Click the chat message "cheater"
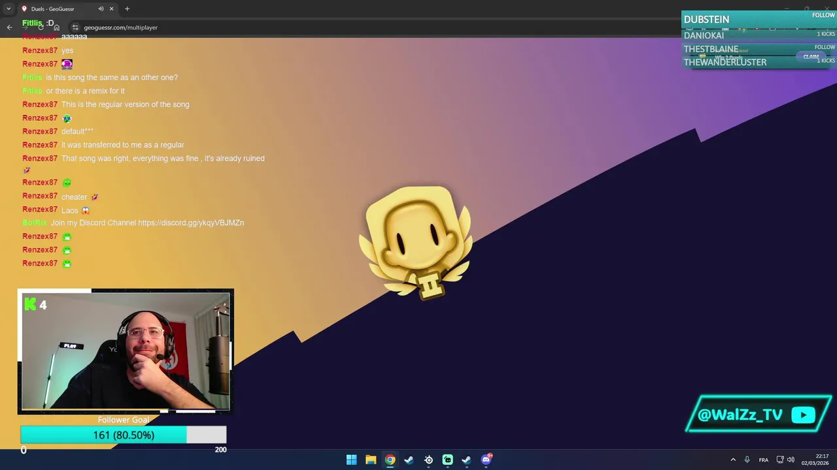Screen dimensions: 837x470 [x=74, y=197]
